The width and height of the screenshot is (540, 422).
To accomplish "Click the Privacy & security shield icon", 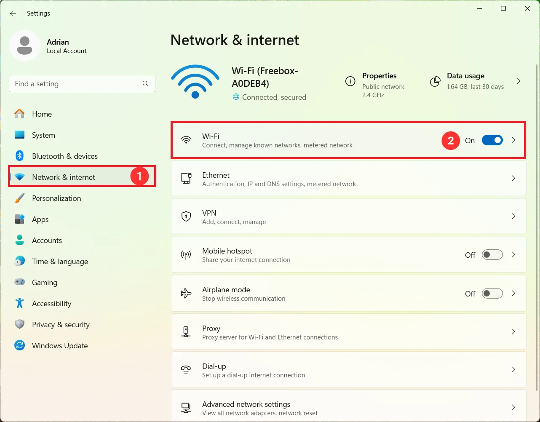I will (x=19, y=324).
